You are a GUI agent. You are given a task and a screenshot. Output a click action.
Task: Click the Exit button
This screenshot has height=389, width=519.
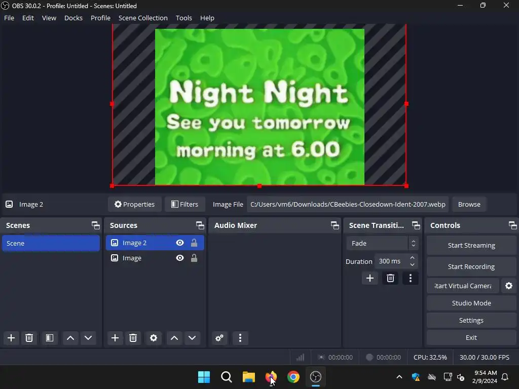[x=471, y=337]
